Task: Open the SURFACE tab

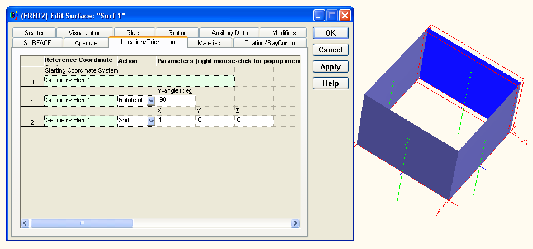Action: click(37, 43)
